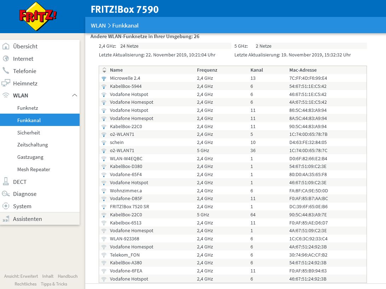Click the WiFi icon beside FRITZ!Box 7520 SR
The image size is (386, 289).
[104, 207]
